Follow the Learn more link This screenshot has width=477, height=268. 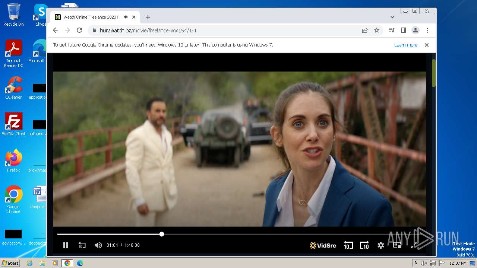tap(406, 45)
